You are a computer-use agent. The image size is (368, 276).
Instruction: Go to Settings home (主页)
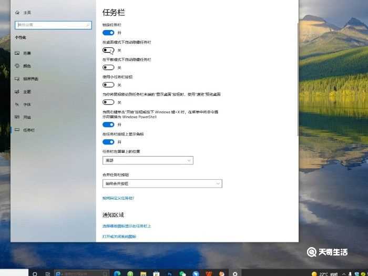(x=23, y=13)
